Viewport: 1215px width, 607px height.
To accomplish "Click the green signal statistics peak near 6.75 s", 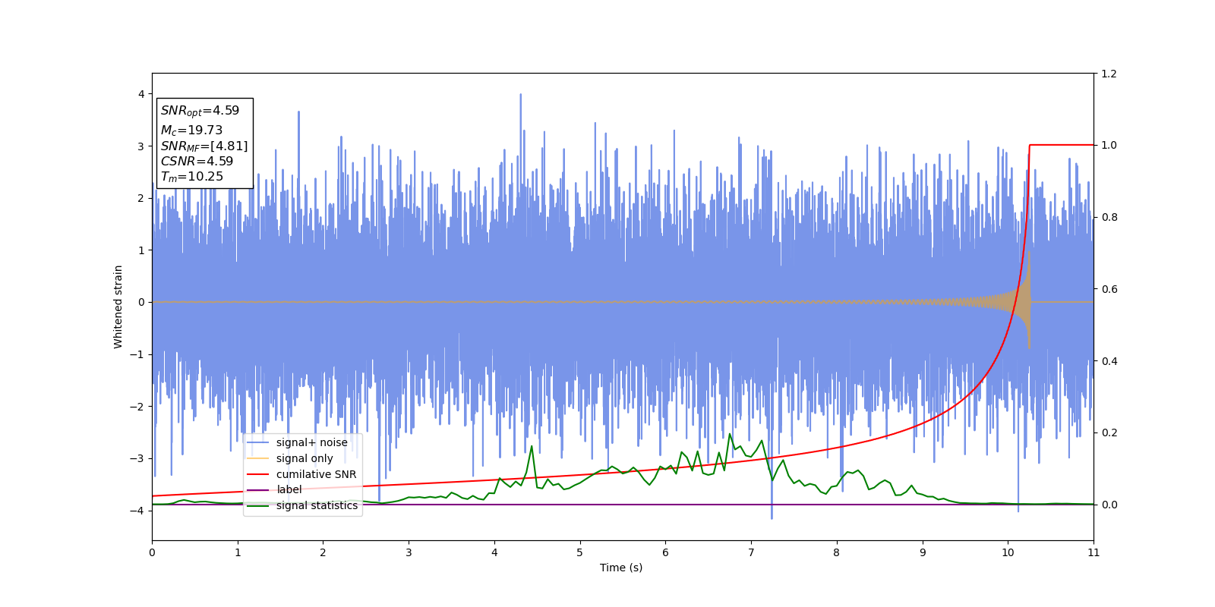I will click(x=730, y=434).
